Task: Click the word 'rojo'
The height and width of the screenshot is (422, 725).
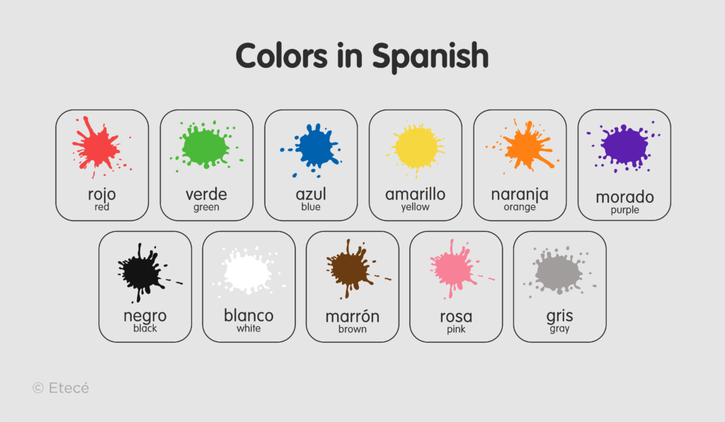Action: tap(102, 194)
